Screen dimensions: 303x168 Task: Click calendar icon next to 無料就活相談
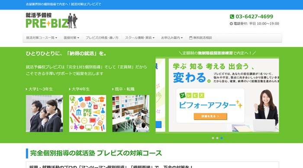tap(191, 38)
